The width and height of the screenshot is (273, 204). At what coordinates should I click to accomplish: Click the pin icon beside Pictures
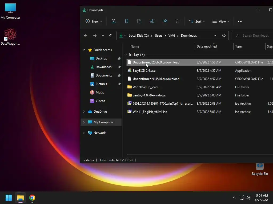[x=119, y=84]
